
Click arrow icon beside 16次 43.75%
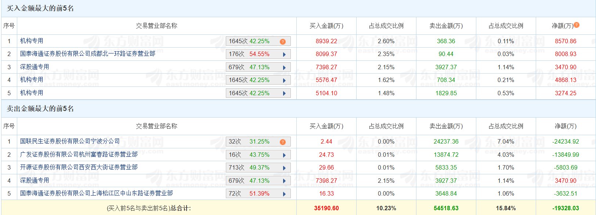click(284, 155)
